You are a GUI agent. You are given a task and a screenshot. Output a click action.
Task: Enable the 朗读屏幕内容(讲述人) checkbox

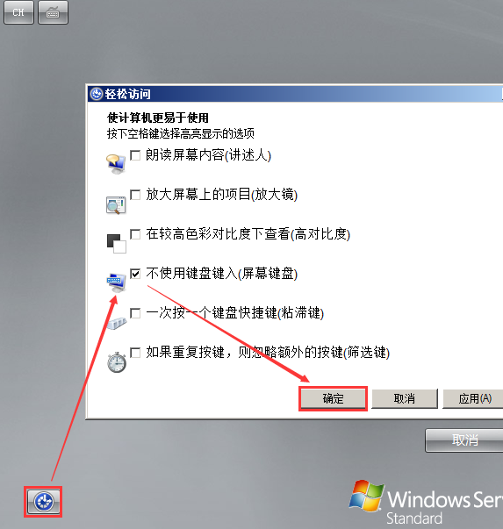135,155
